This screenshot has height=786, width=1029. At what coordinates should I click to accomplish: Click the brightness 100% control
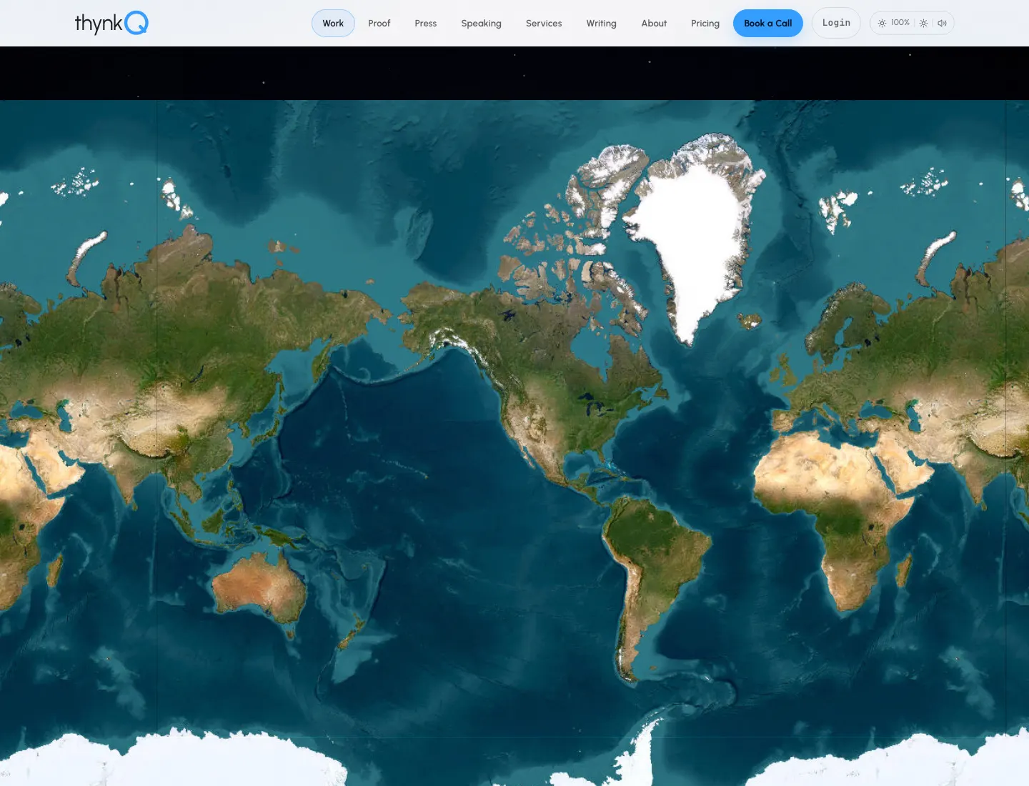[893, 23]
